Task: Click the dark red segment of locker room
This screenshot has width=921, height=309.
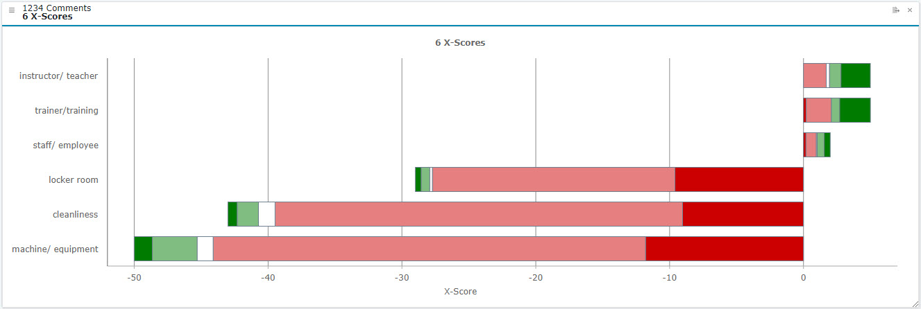Action: (739, 179)
